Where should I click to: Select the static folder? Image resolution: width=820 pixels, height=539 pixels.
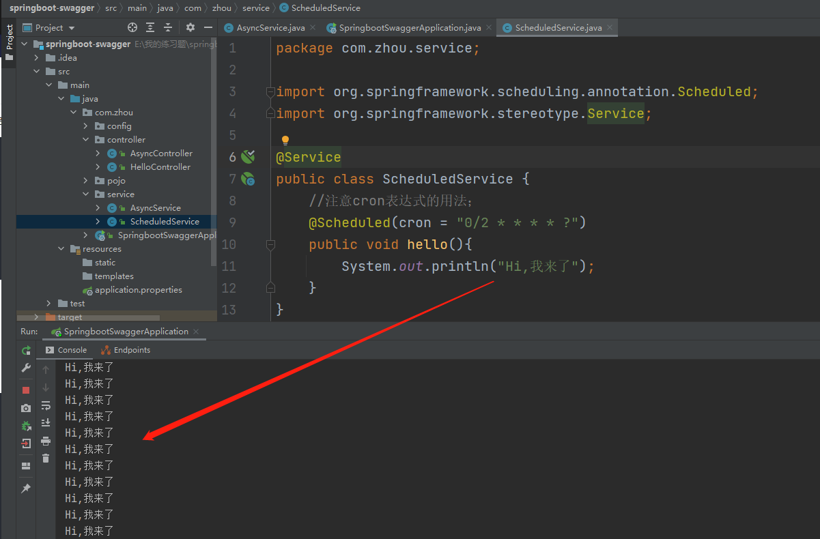[105, 262]
